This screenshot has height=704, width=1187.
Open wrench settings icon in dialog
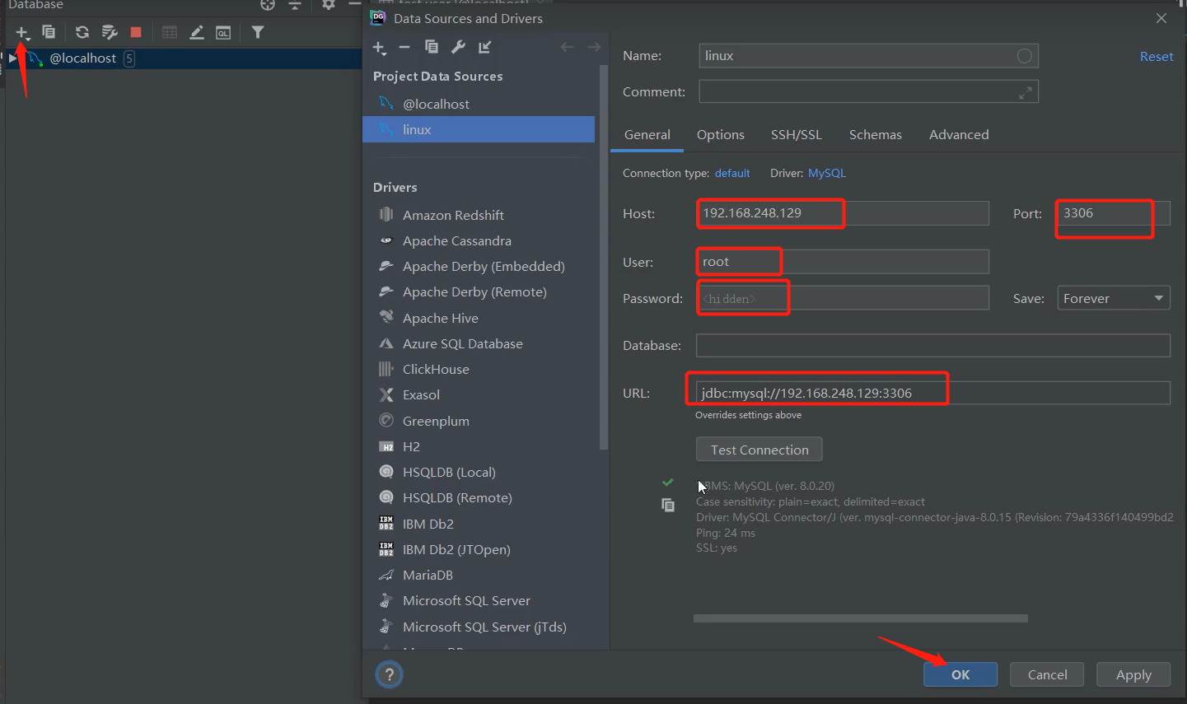click(x=458, y=47)
